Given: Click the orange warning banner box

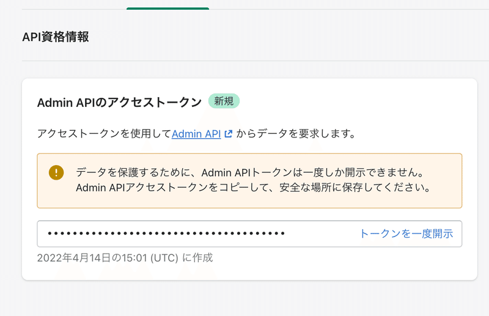Looking at the screenshot, I should coord(249,181).
